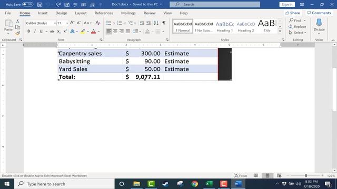Click the Line Spacing icon
The height and width of the screenshot is (189, 337).
click(135, 31)
